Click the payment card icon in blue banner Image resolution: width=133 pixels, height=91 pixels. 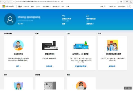tap(63, 16)
